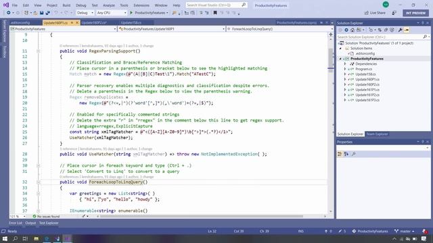The height and width of the screenshot is (243, 433).
Task: Open the Output panel tab
Action: pyautogui.click(x=30, y=223)
